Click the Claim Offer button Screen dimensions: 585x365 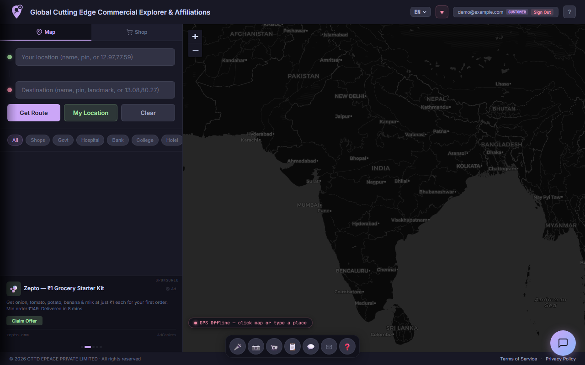[x=24, y=321]
